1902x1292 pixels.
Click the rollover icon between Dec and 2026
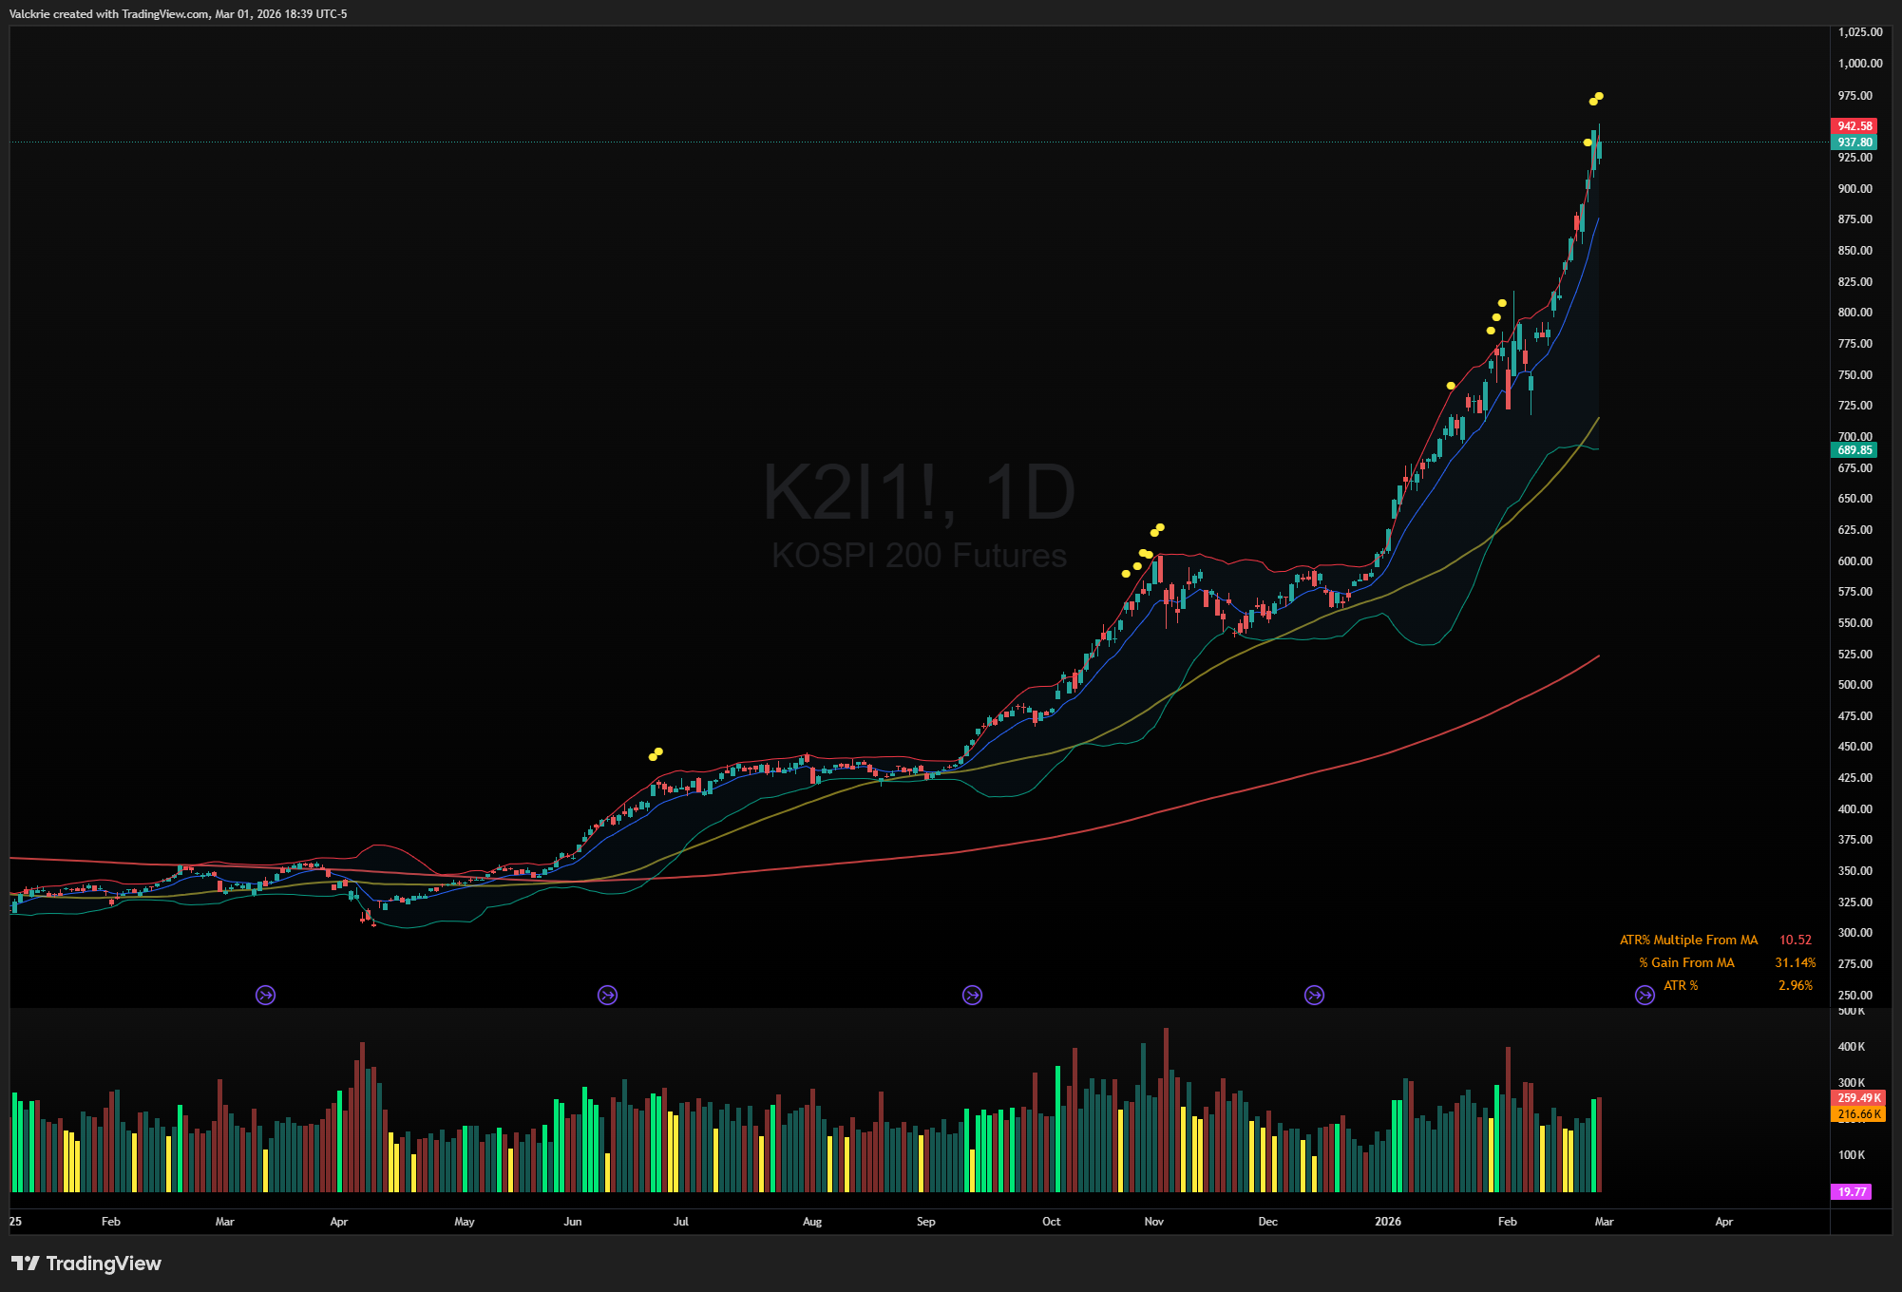1314,995
